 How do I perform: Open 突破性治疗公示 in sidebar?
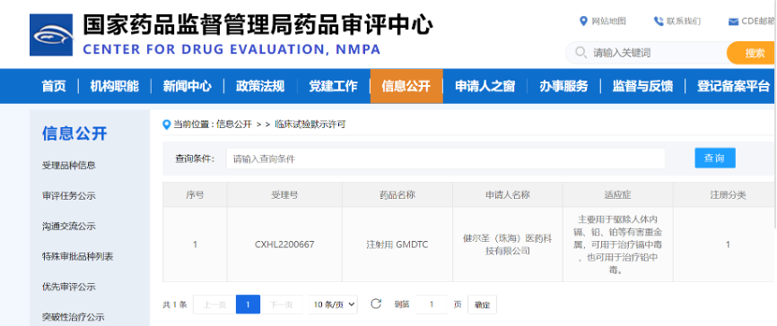click(74, 317)
